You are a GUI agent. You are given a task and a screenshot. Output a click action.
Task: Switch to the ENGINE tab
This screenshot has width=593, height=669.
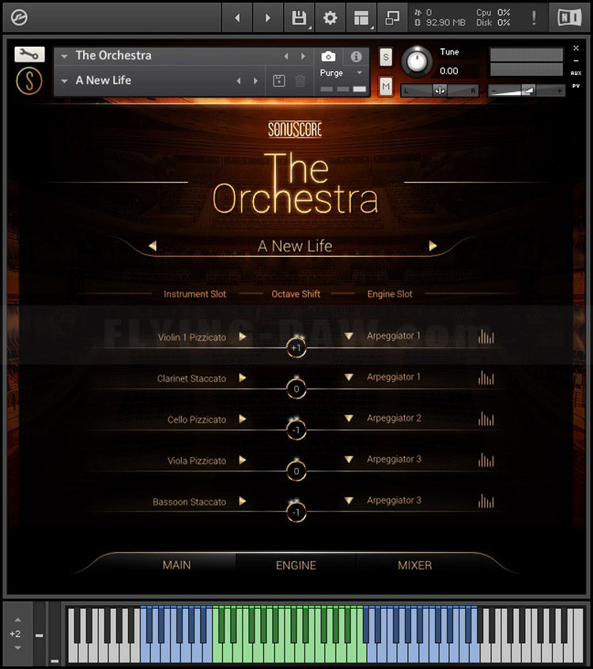[296, 565]
